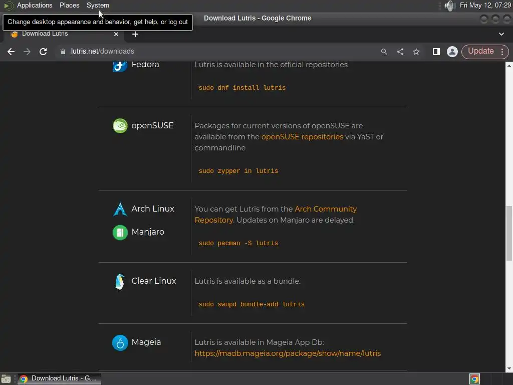Click the volume speaker icon
The height and width of the screenshot is (385, 513).
click(450, 6)
